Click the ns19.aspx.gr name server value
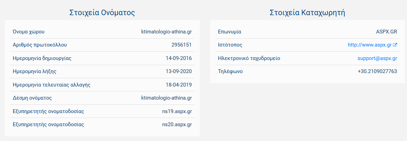Viewport: 407px width, 141px height. (177, 111)
